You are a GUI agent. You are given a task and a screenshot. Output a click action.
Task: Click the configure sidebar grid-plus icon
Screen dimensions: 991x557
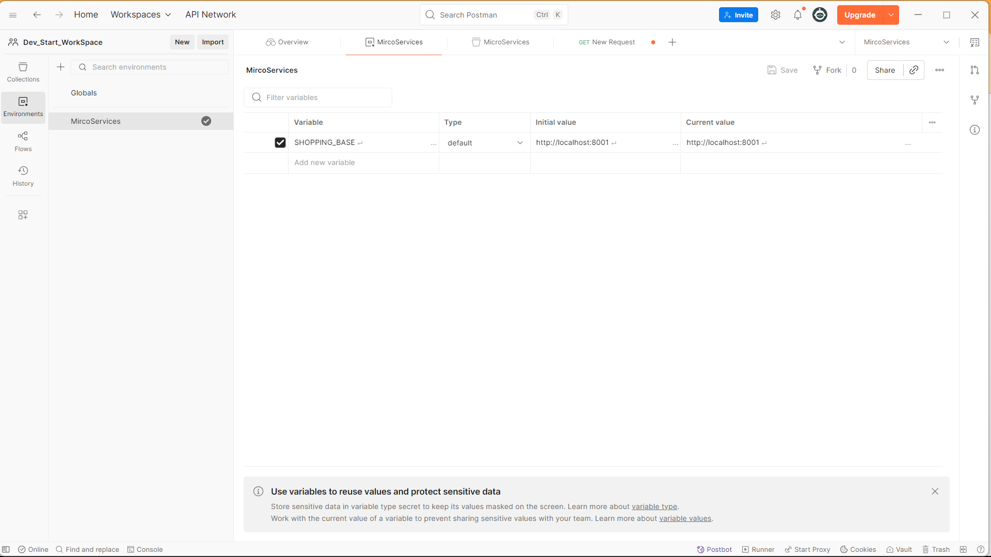[23, 215]
